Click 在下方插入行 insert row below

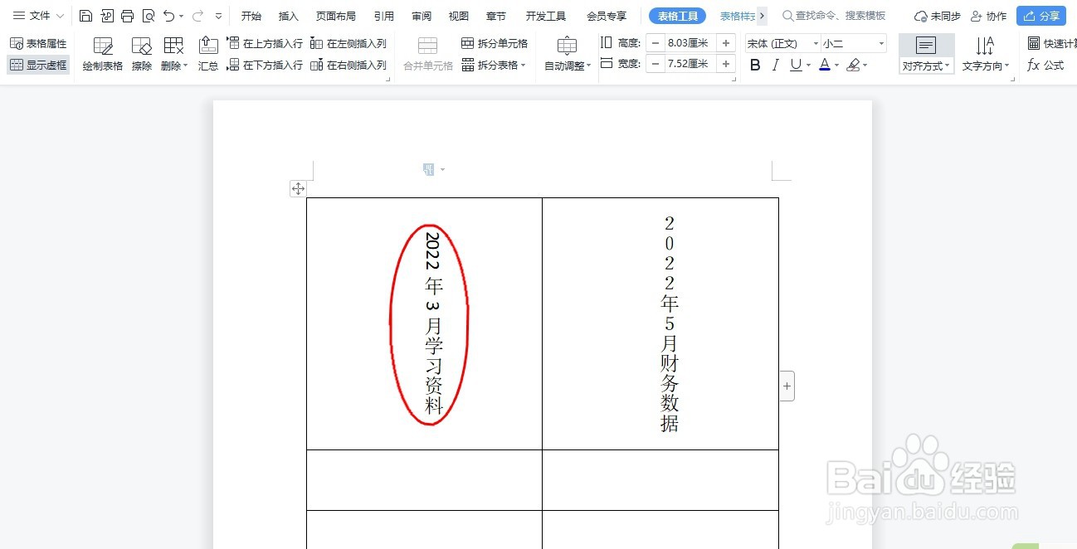coord(265,65)
